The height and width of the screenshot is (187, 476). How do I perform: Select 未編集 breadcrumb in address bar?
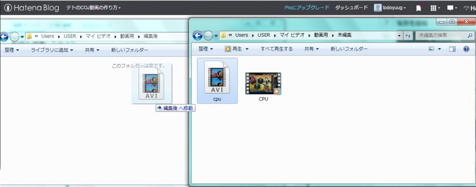tap(344, 35)
